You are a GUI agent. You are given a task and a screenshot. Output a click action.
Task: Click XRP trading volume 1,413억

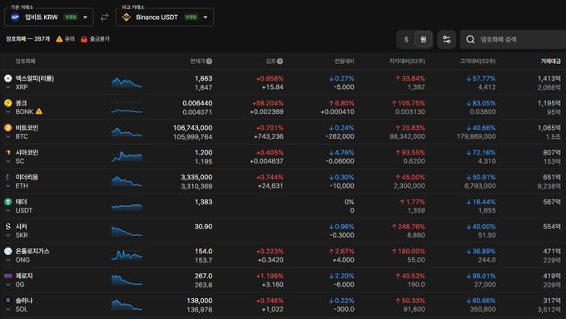point(549,79)
